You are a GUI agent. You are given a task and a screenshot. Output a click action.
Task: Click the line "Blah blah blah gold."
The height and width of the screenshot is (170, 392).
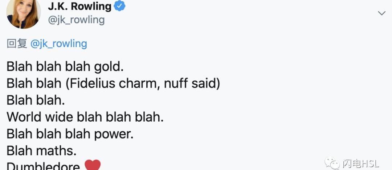click(x=65, y=67)
